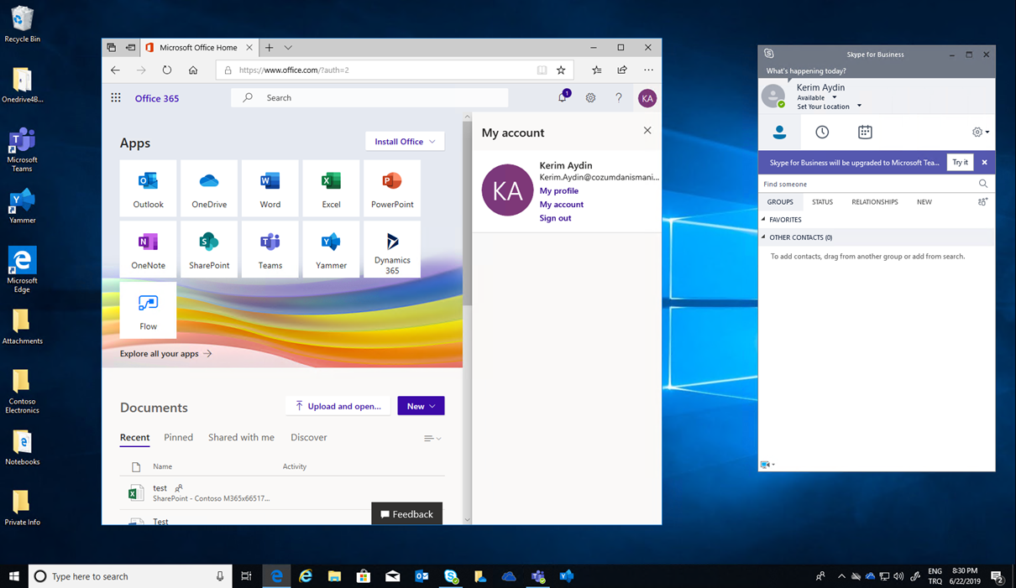Click Explore all your apps link

click(x=166, y=354)
